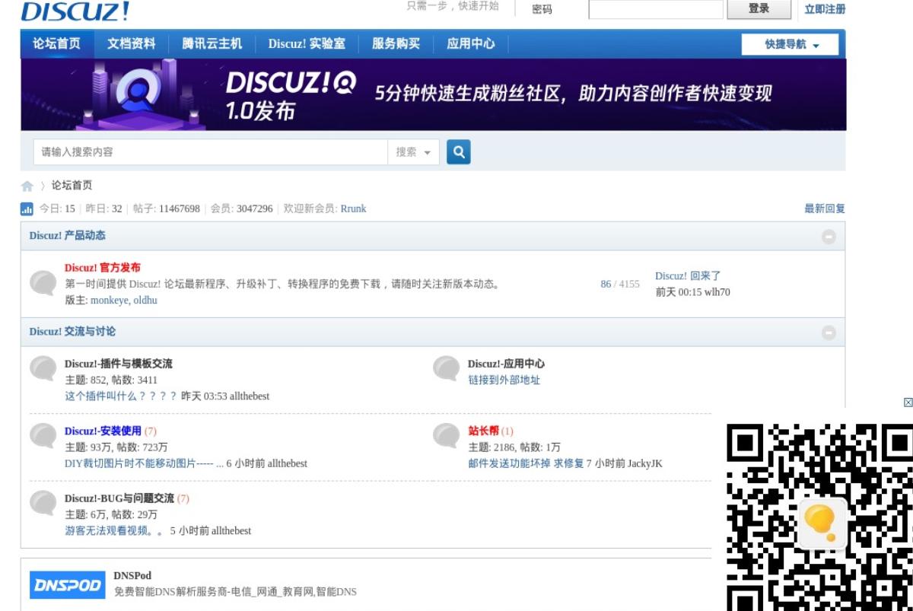Screen dimensions: 913x611
Task: Click the bubble icon beside Discuz!-BUG与问题交流
Action: click(43, 503)
